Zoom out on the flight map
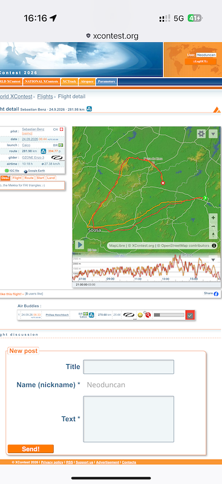222x484 pixels. click(213, 226)
